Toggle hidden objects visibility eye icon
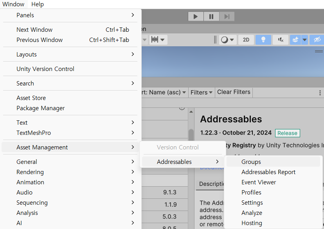Image resolution: width=324 pixels, height=229 pixels. pos(317,40)
